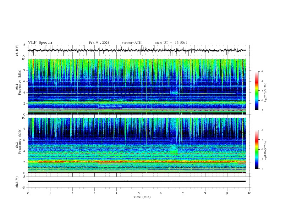Click the "-7" tick on ch.1 color bar
This screenshot has width=281, height=217.
point(261,110)
